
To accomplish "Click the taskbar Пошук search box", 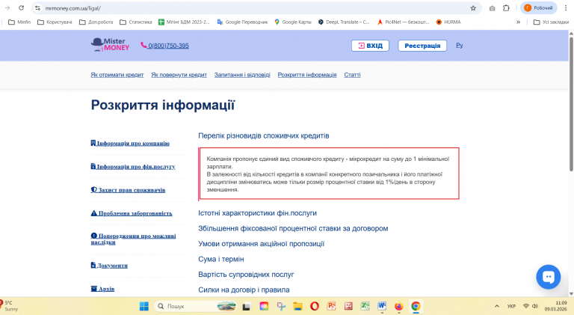I will tap(195, 306).
